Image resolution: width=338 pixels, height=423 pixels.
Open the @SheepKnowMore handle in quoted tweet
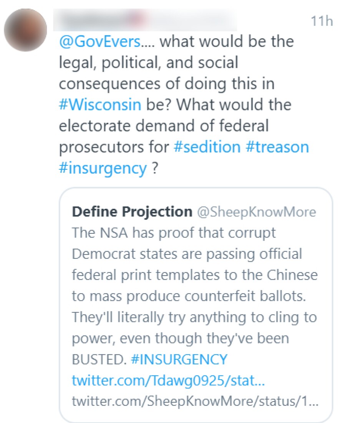coord(256,212)
